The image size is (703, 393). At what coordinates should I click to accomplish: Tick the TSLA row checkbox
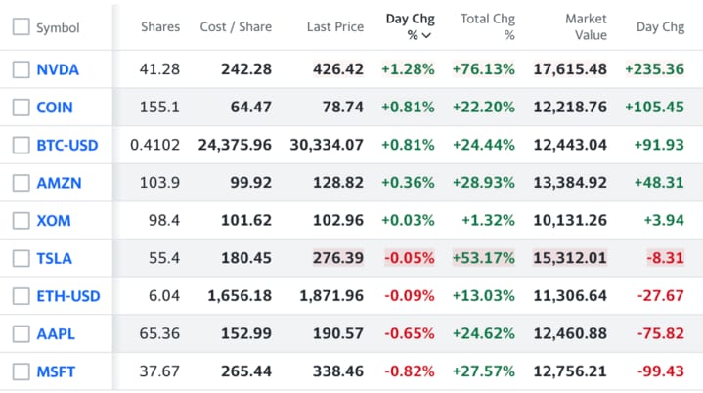[x=21, y=259]
